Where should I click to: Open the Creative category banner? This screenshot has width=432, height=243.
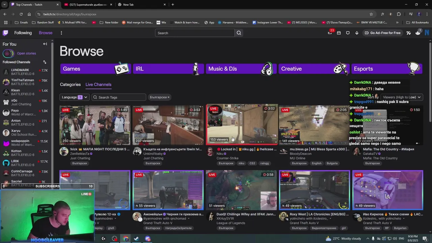pos(314,69)
